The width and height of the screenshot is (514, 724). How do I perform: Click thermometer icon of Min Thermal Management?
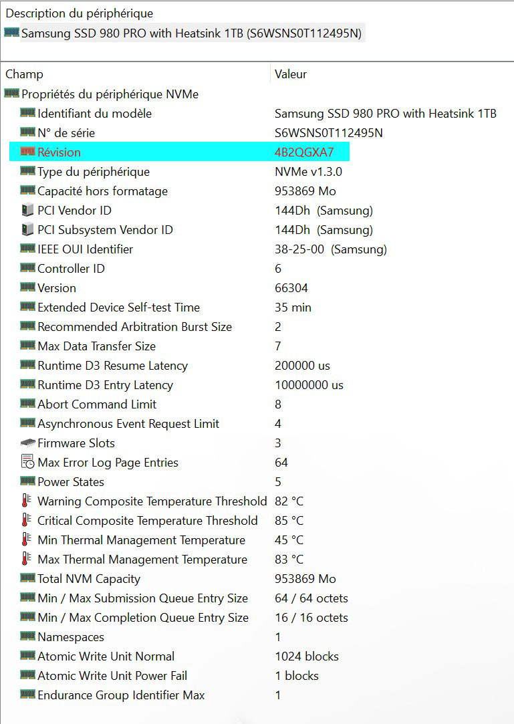click(27, 539)
